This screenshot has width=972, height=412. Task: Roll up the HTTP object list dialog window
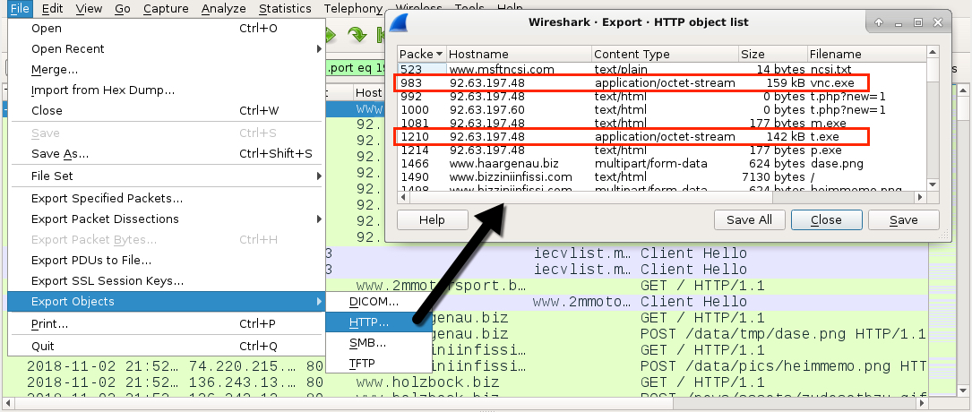pyautogui.click(x=879, y=22)
